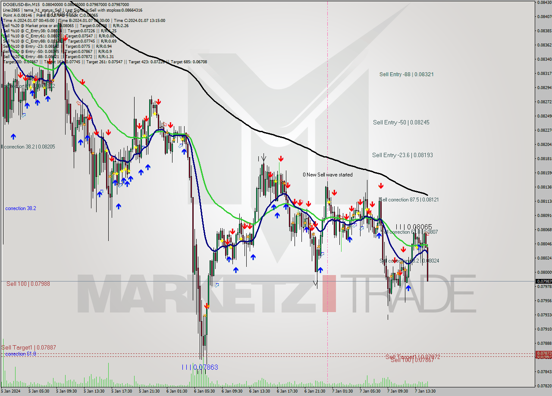This screenshot has height=396, width=552.
Task: Click the '0 New Sell wave started' annotation
Action: (327, 175)
